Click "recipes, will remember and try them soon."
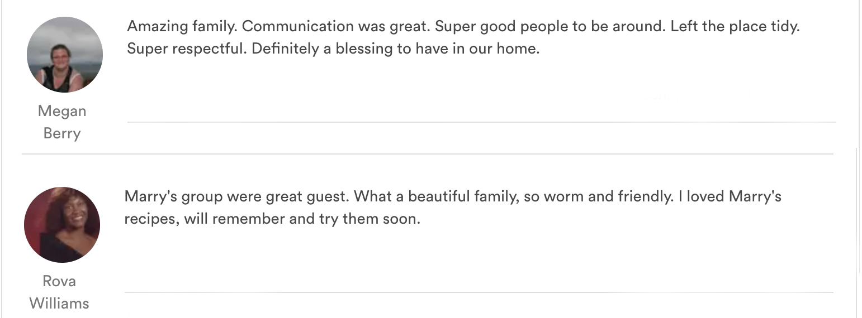Image resolution: width=862 pixels, height=318 pixels. tap(272, 219)
